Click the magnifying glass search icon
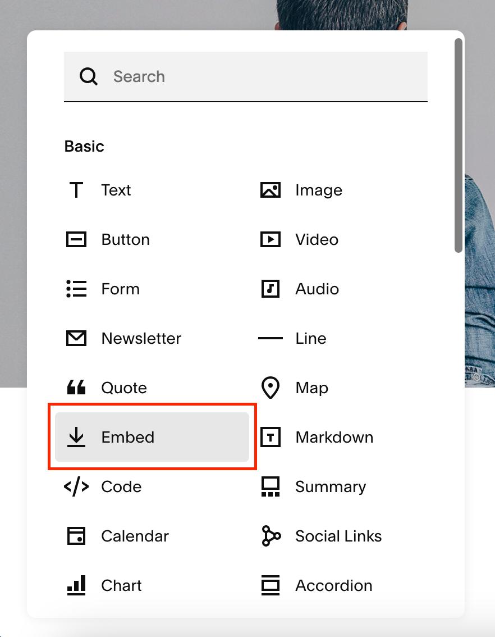 pyautogui.click(x=89, y=76)
